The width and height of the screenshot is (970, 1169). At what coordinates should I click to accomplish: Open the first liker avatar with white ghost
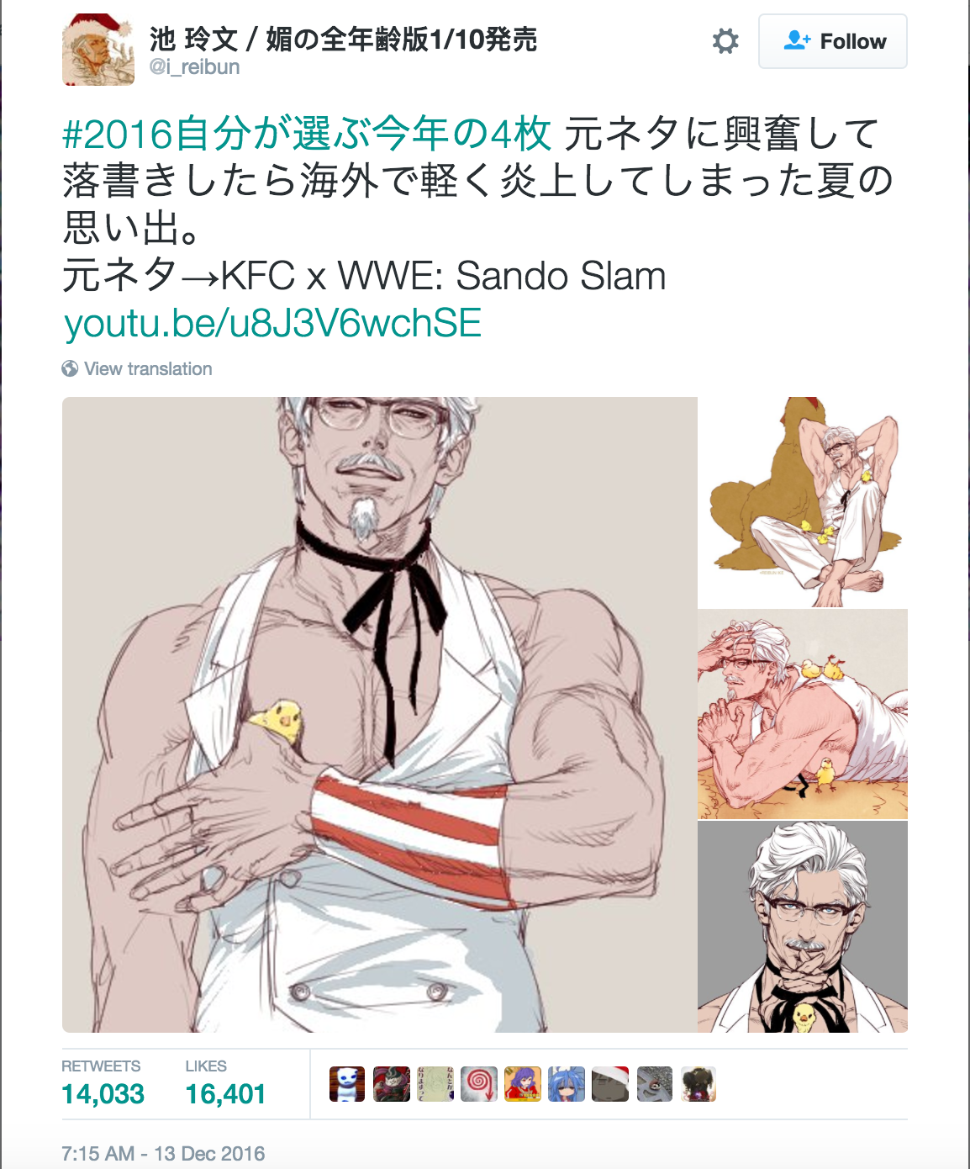pyautogui.click(x=347, y=1084)
